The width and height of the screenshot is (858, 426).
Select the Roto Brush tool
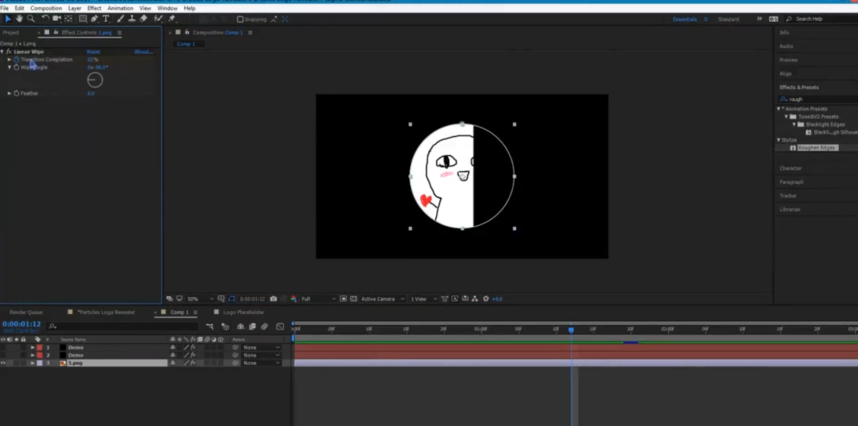pyautogui.click(x=158, y=19)
